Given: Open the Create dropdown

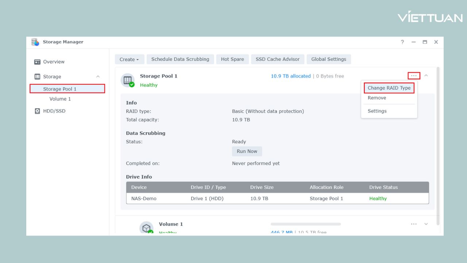Looking at the screenshot, I should coord(129,59).
